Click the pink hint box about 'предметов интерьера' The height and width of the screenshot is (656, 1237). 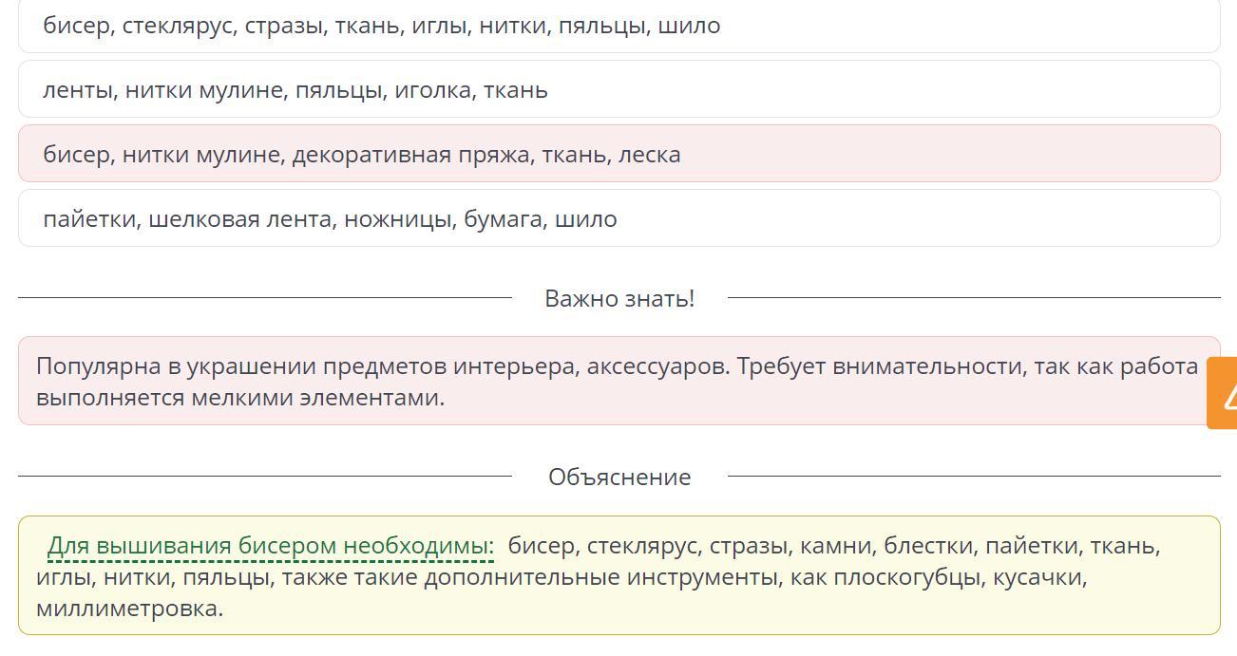(x=618, y=381)
